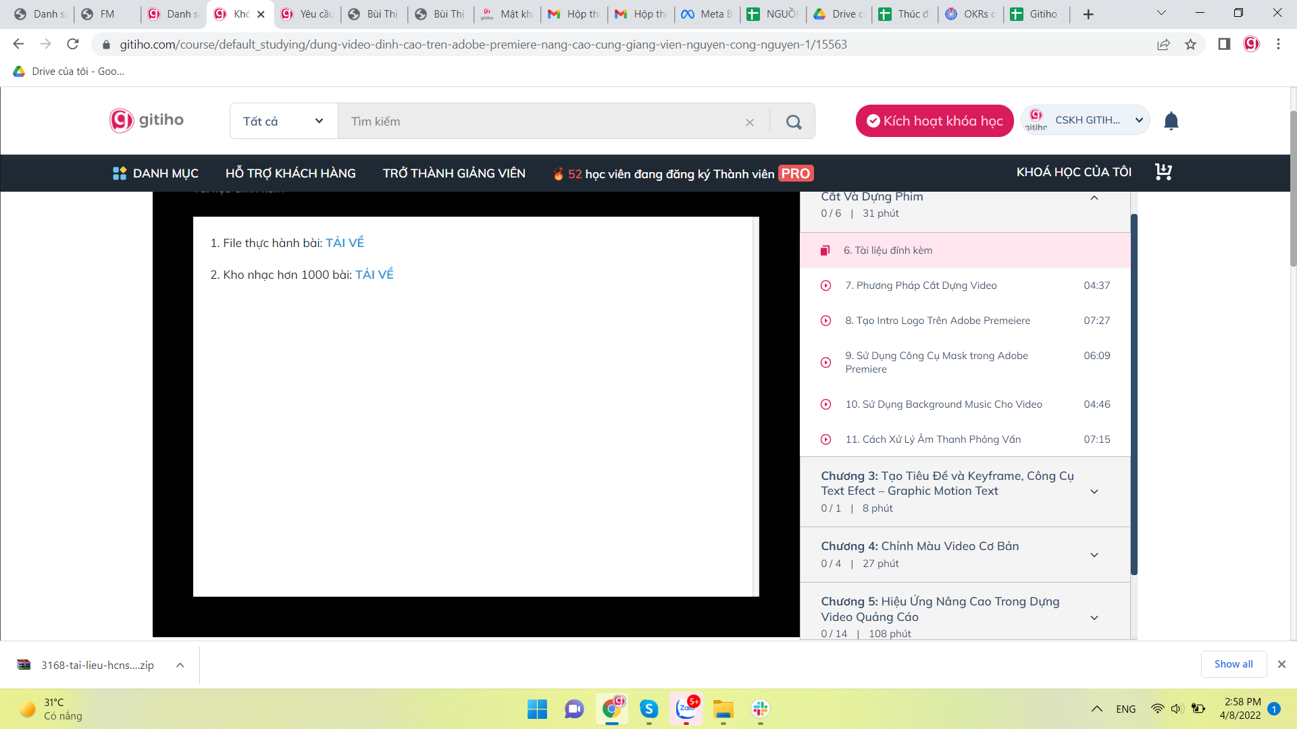
Task: Click the page vertical scrollbar
Action: tap(1293, 189)
